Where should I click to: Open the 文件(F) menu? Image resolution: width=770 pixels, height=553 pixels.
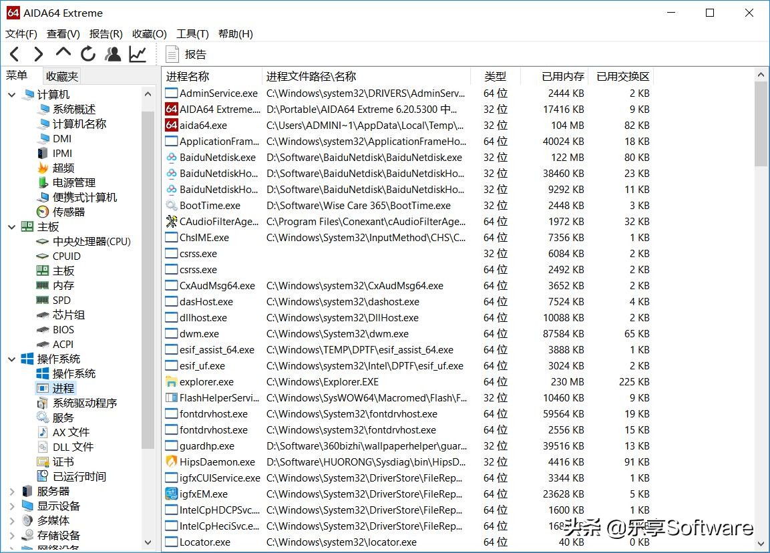21,34
